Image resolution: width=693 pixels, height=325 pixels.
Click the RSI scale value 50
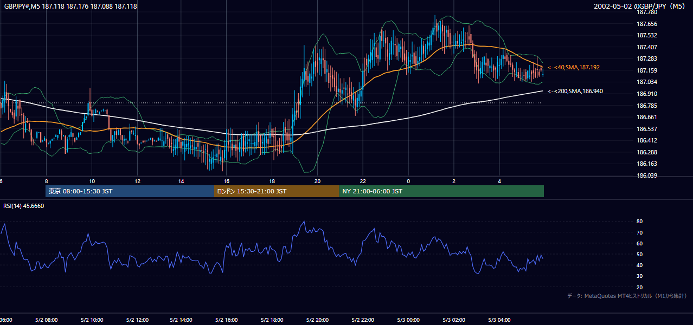[x=640, y=254]
